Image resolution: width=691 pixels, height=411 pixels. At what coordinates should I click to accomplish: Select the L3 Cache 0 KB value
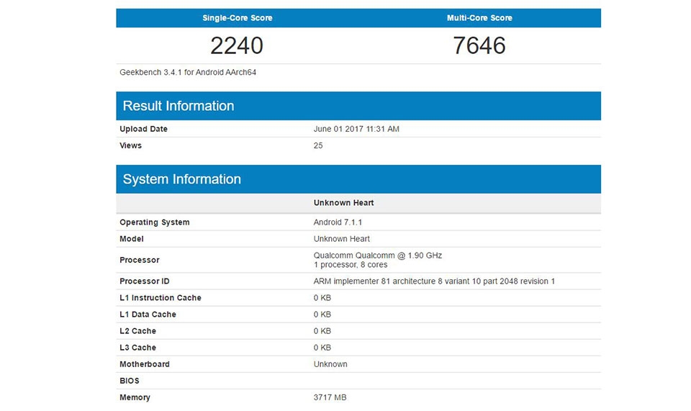click(322, 348)
